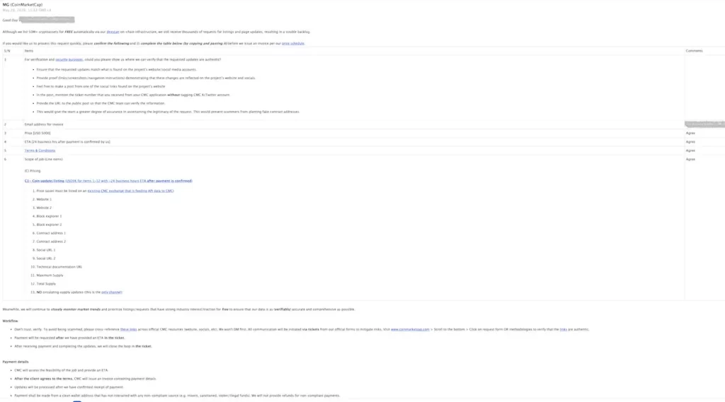Screen dimensions: 725x402
Task: Select the 'ETA (24 business hrs...' row
Action: click(67, 142)
